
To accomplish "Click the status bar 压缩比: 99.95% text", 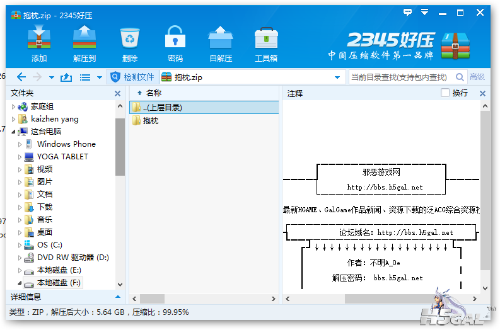I will click(x=160, y=312).
